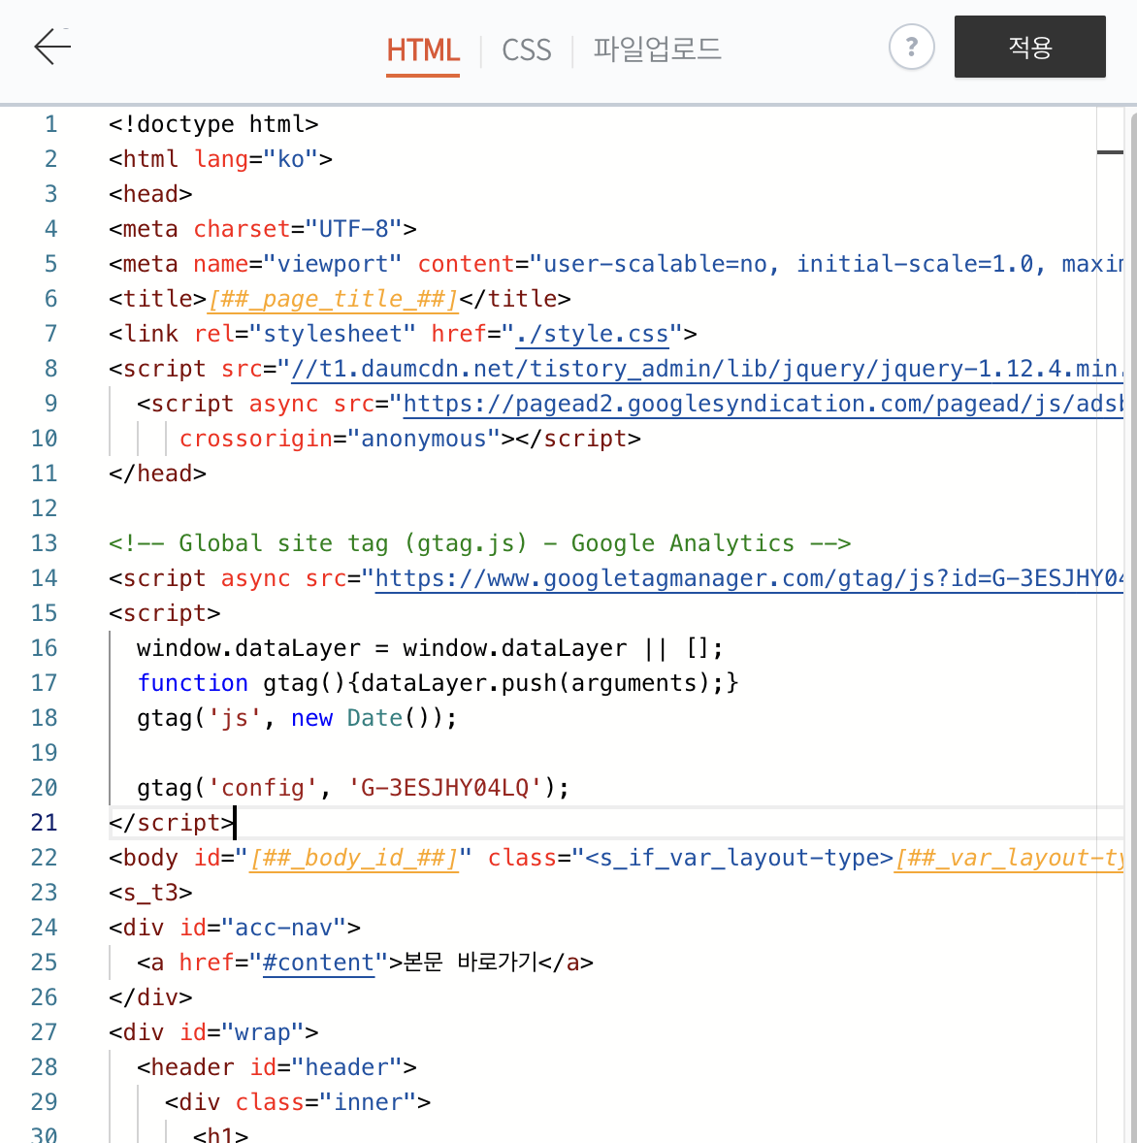Switch to the HTML tab
This screenshot has height=1143, width=1137.
coord(423,49)
